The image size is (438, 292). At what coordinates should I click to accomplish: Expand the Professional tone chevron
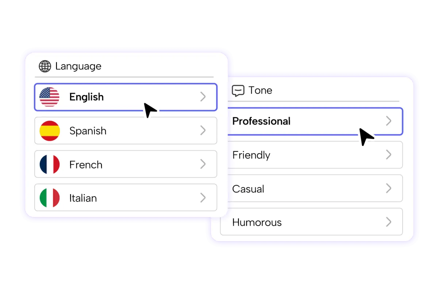pyautogui.click(x=389, y=121)
